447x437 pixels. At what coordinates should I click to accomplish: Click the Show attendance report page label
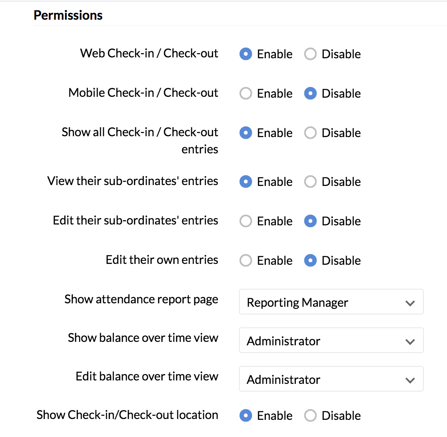pos(141,299)
